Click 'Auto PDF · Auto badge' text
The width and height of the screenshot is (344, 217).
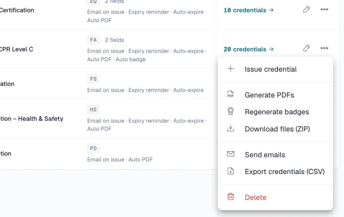pos(116,60)
